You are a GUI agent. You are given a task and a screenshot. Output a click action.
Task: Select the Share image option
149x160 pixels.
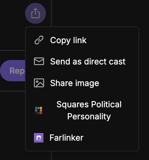tap(82, 83)
